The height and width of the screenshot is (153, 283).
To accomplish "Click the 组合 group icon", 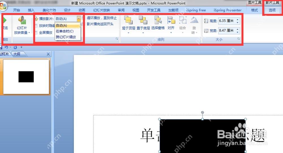I will point(183,20).
